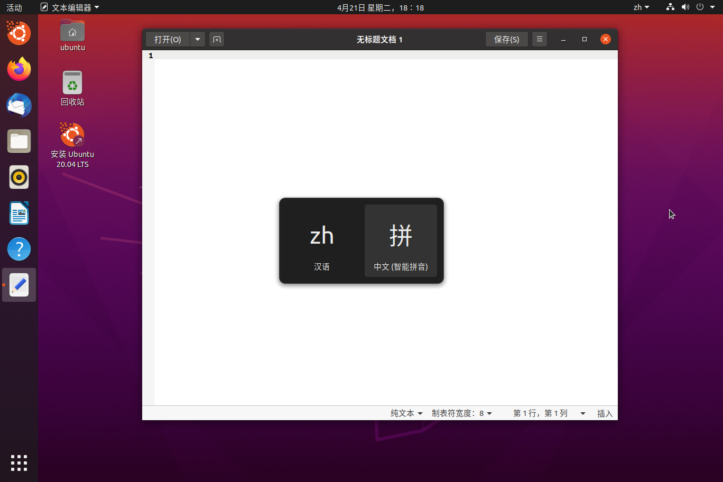
Task: Open the 纯文本 language dropdown
Action: click(406, 413)
